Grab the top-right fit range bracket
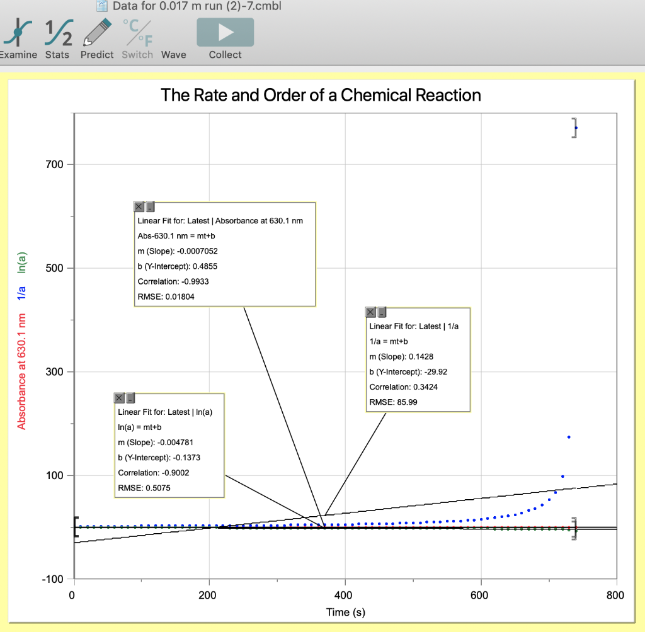 pyautogui.click(x=574, y=128)
